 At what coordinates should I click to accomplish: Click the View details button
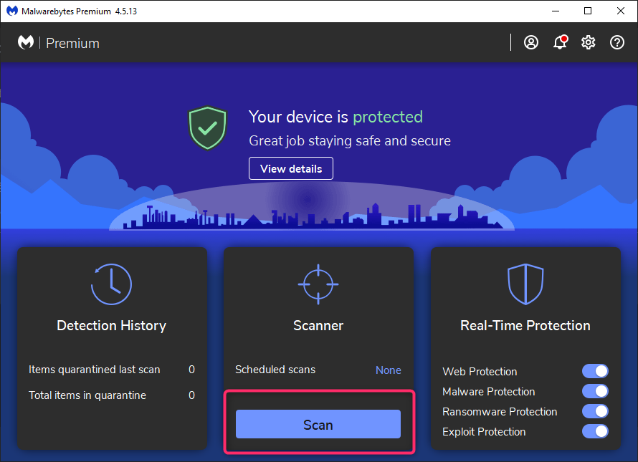pos(291,168)
